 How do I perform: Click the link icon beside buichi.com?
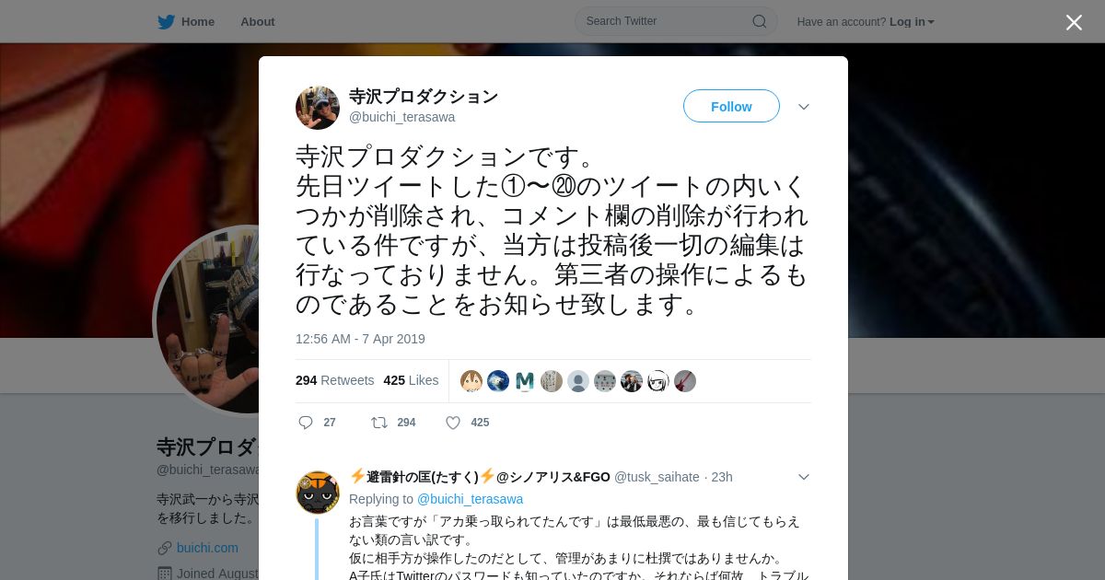tap(165, 548)
